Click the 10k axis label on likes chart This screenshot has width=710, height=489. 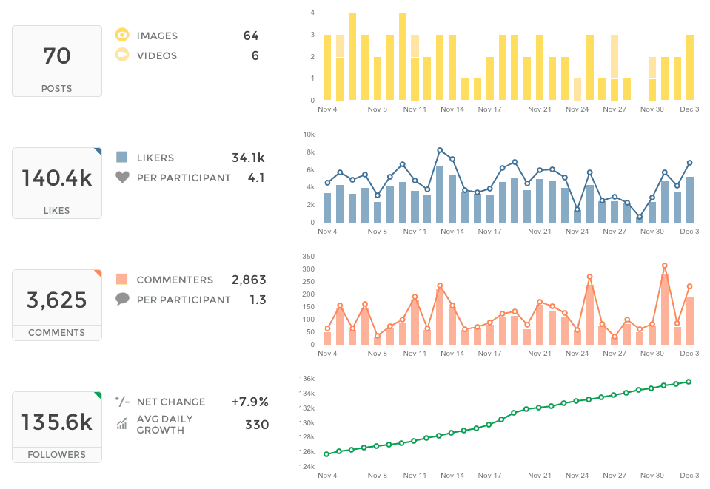309,135
